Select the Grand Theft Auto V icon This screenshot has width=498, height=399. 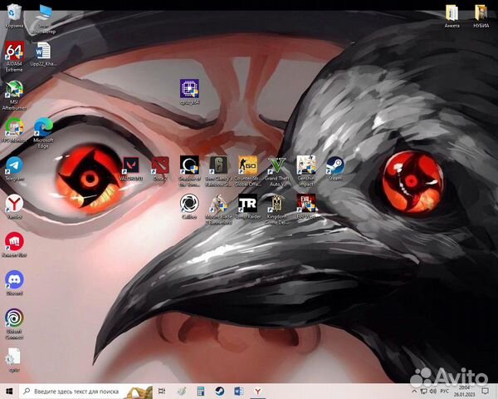click(x=276, y=165)
